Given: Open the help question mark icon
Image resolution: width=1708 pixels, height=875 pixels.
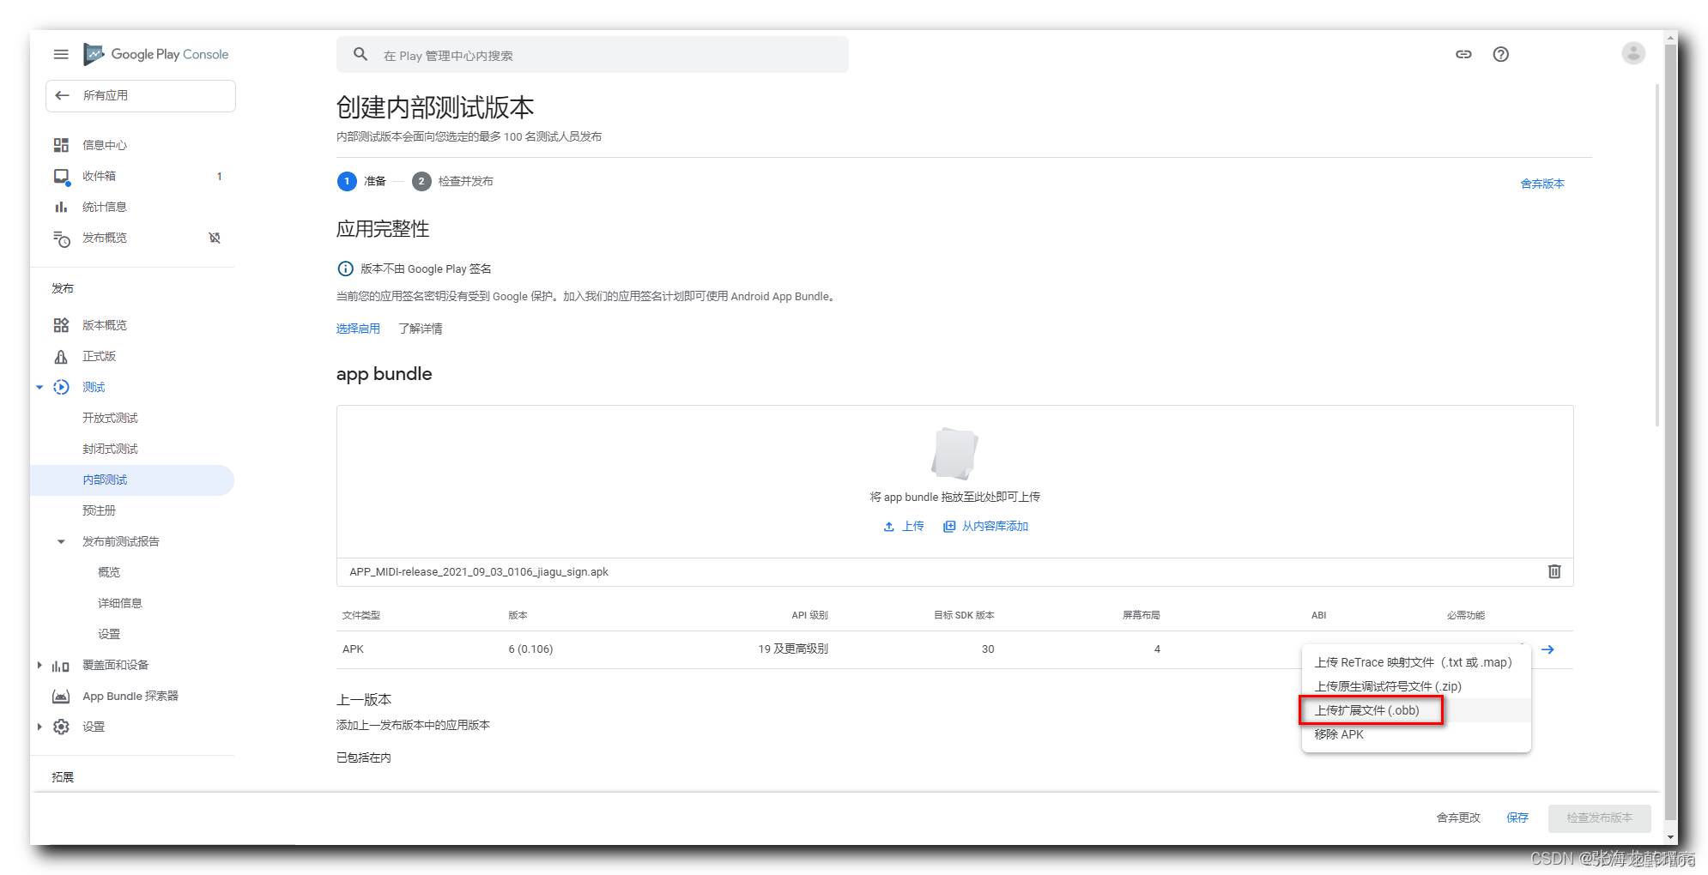Looking at the screenshot, I should [x=1500, y=54].
